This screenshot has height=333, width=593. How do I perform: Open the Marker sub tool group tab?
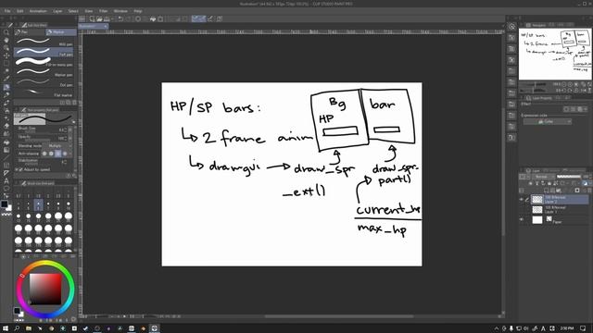61,32
